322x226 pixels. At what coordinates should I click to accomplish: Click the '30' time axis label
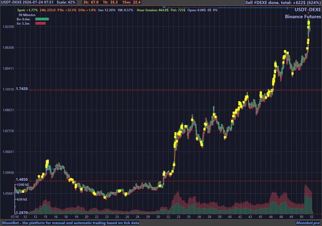158,217
